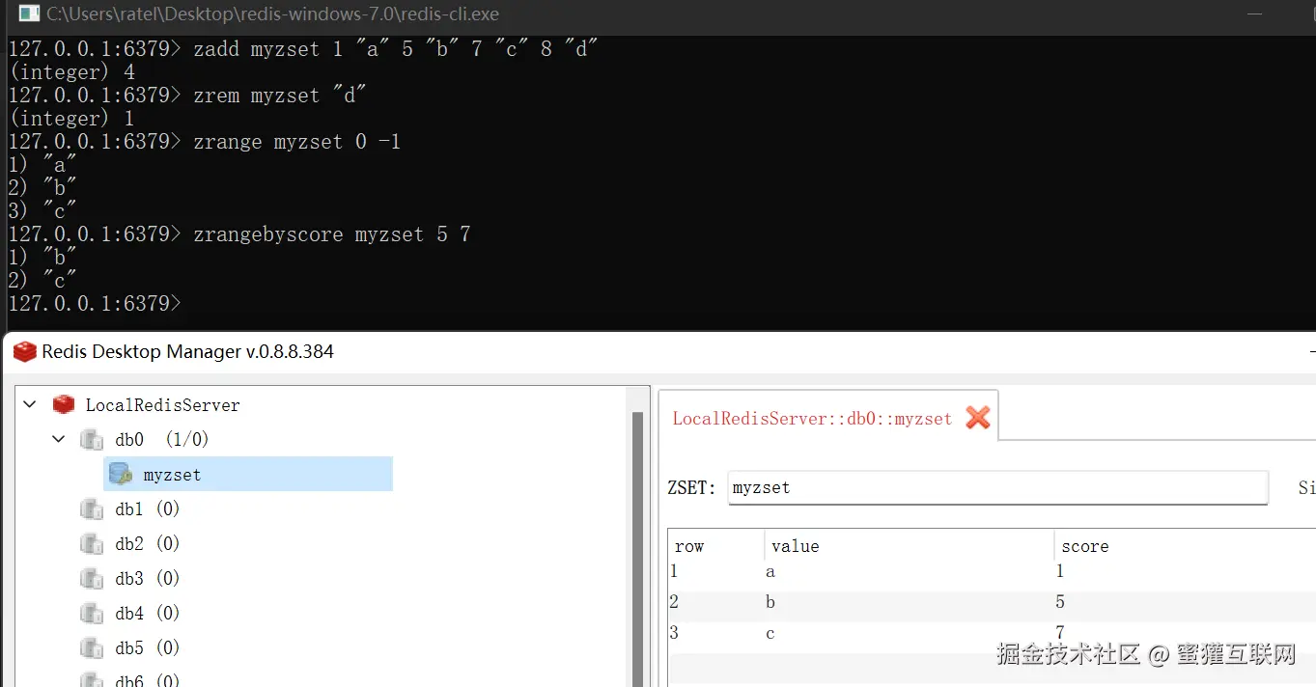
Task: Click the db1 database icon
Action: click(92, 509)
